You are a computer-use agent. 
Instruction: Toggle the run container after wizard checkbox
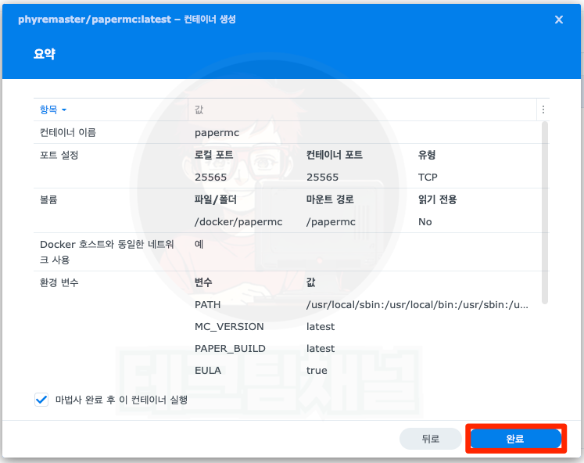pos(41,400)
